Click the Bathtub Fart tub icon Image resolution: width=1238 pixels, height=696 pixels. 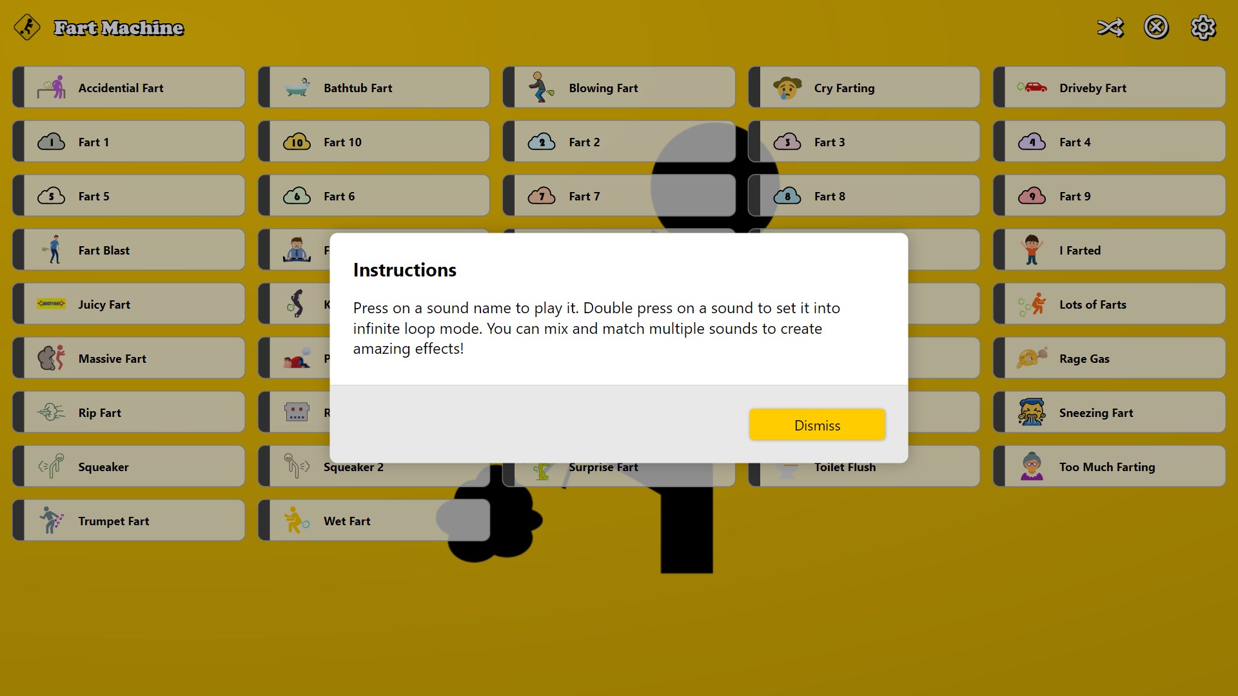pos(297,88)
